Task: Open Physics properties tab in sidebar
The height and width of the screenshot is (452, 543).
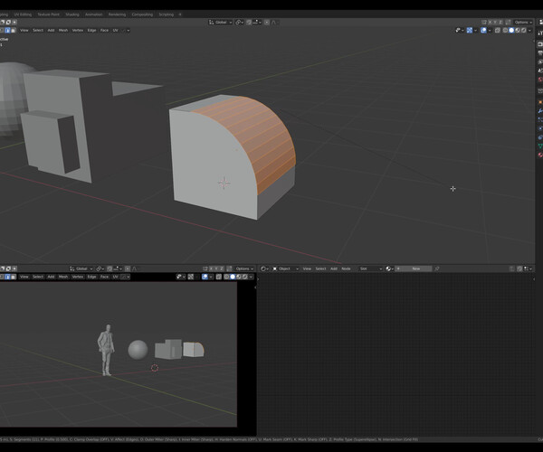Action: [x=540, y=128]
